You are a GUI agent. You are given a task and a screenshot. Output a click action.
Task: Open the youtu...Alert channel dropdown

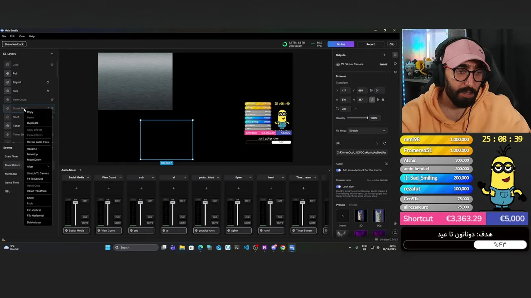[218, 178]
